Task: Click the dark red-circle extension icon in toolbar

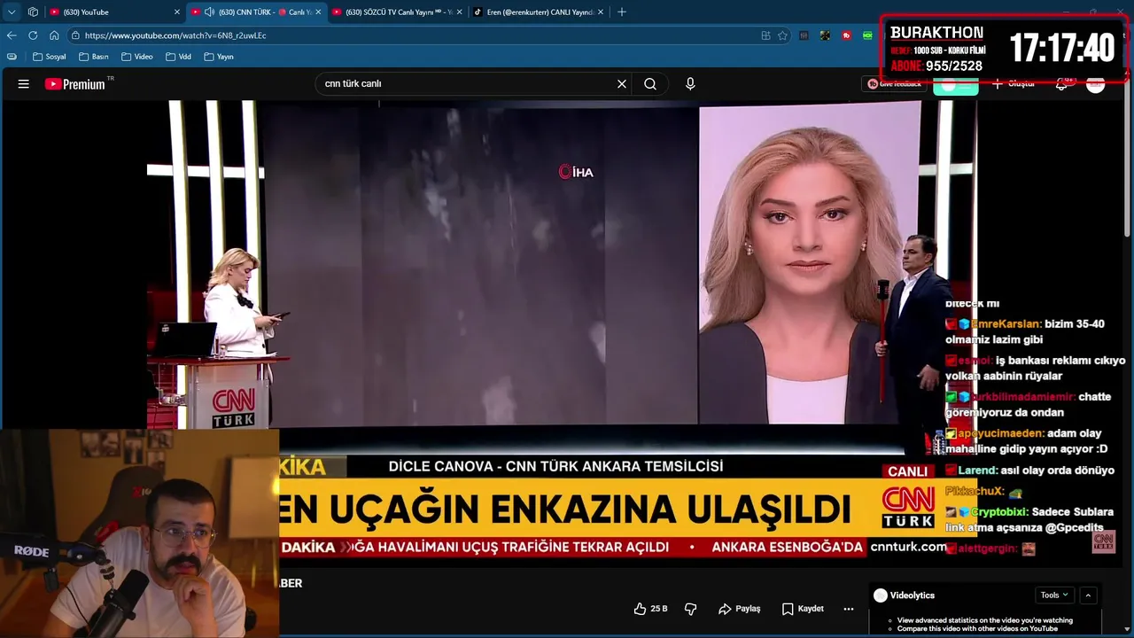Action: click(x=847, y=35)
